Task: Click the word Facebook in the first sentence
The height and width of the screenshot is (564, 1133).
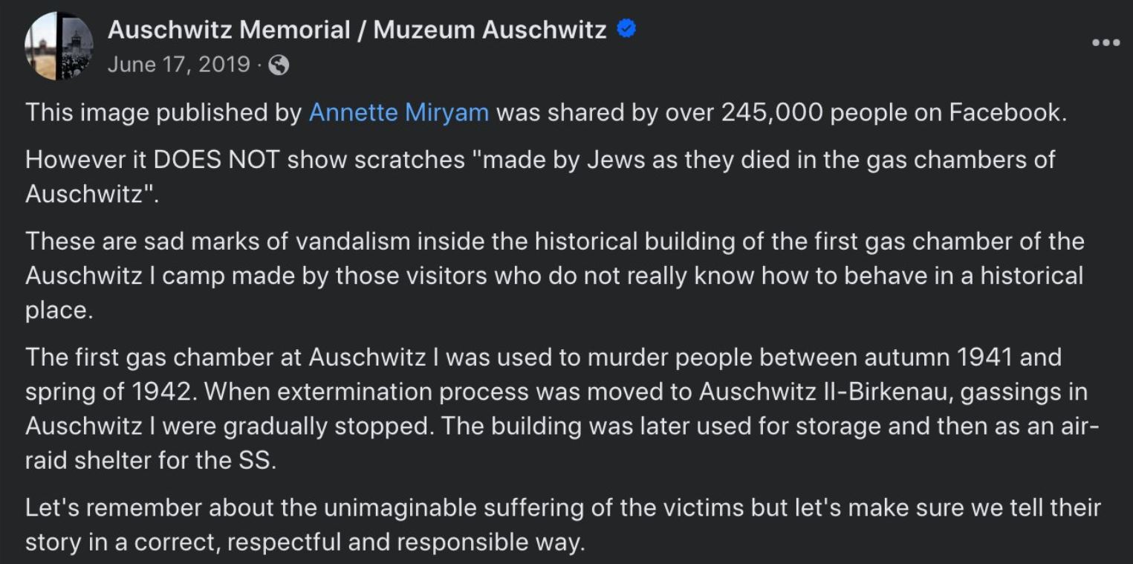Action: (1005, 112)
